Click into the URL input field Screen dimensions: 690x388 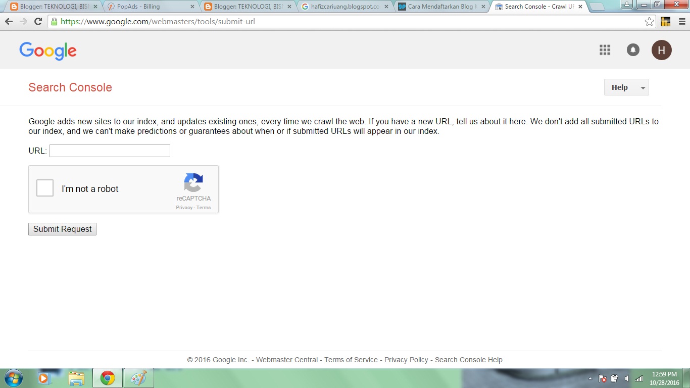[110, 151]
